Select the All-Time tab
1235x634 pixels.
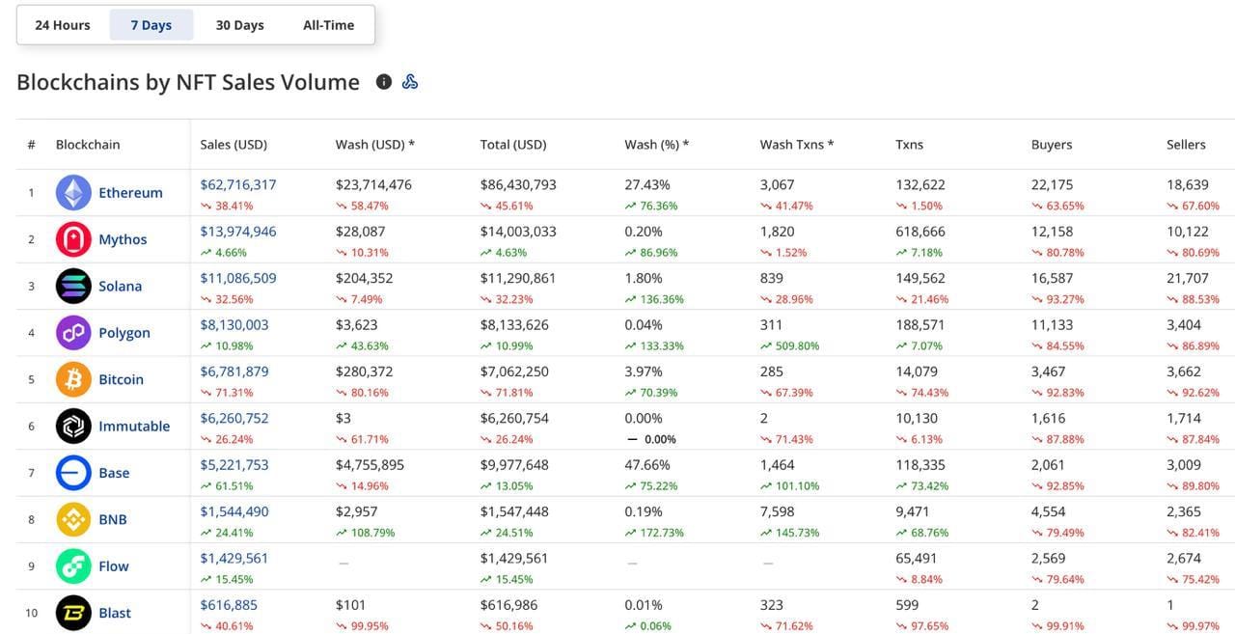328,25
